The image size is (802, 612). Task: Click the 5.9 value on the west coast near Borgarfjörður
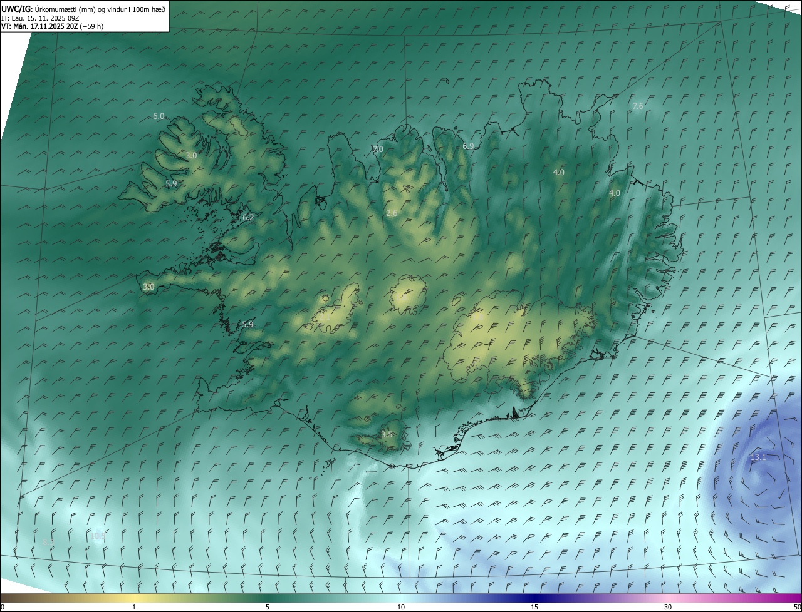[x=247, y=325]
